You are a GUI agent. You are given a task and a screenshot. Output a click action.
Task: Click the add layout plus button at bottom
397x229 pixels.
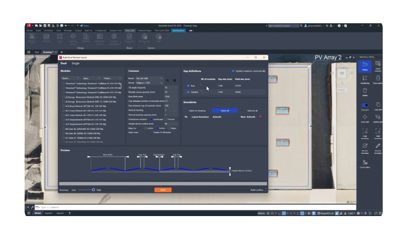[x=70, y=213]
